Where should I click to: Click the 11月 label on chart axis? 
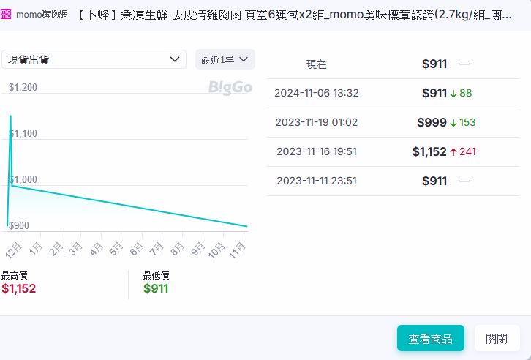pos(236,250)
